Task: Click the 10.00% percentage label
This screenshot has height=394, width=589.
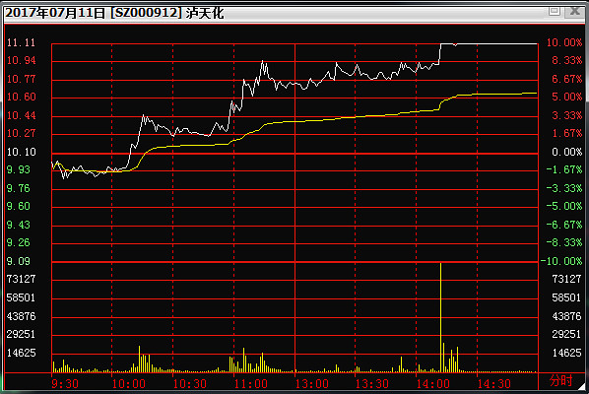Action: click(563, 42)
